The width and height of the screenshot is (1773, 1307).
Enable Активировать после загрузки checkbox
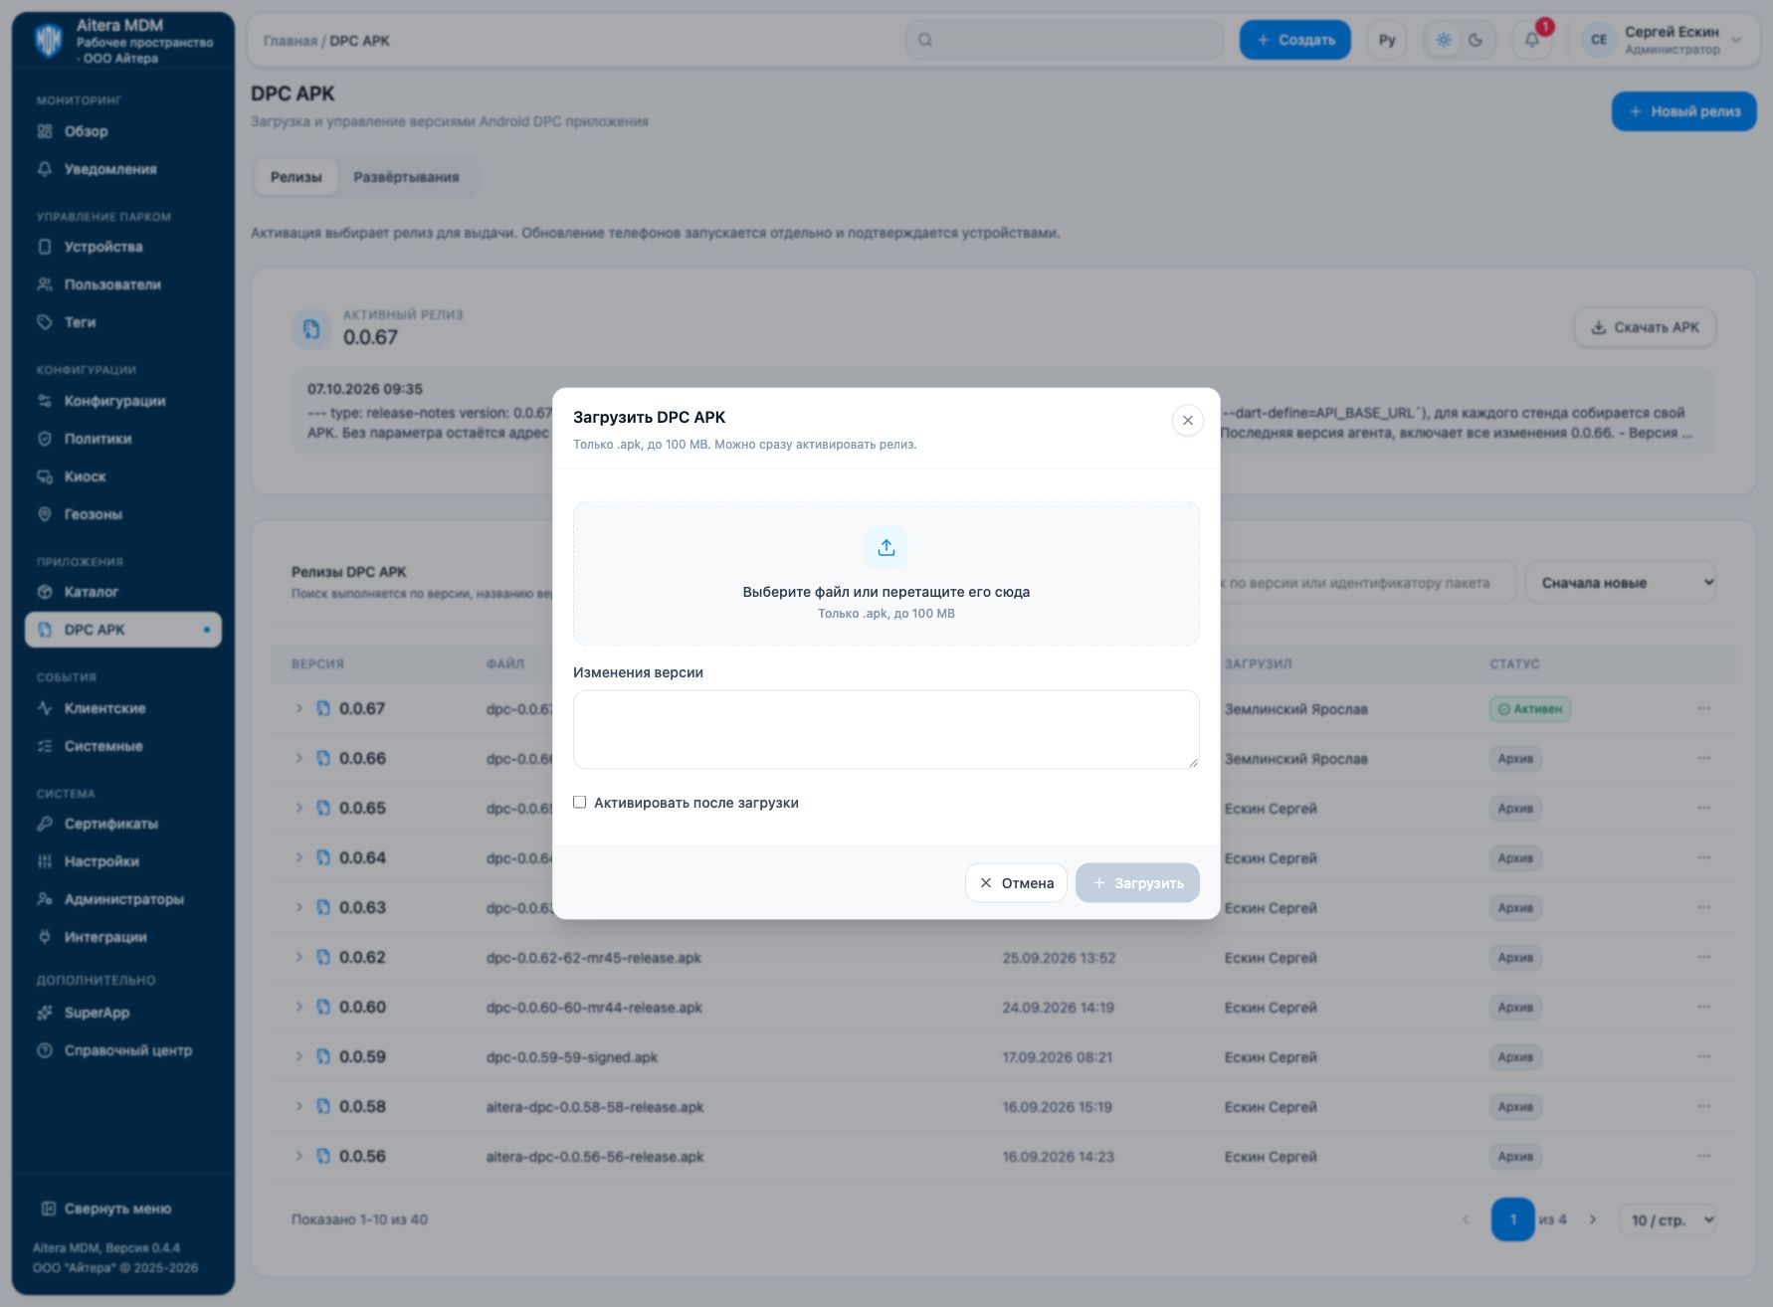pyautogui.click(x=579, y=802)
